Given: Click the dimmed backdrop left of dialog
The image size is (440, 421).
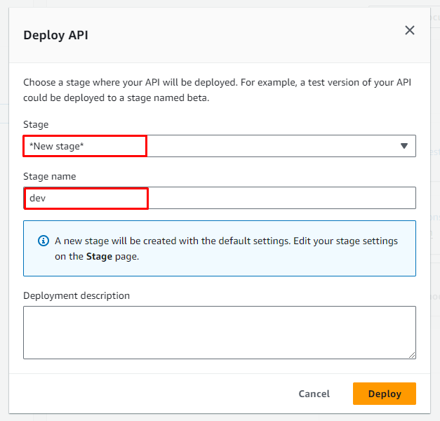Looking at the screenshot, I should [4, 210].
